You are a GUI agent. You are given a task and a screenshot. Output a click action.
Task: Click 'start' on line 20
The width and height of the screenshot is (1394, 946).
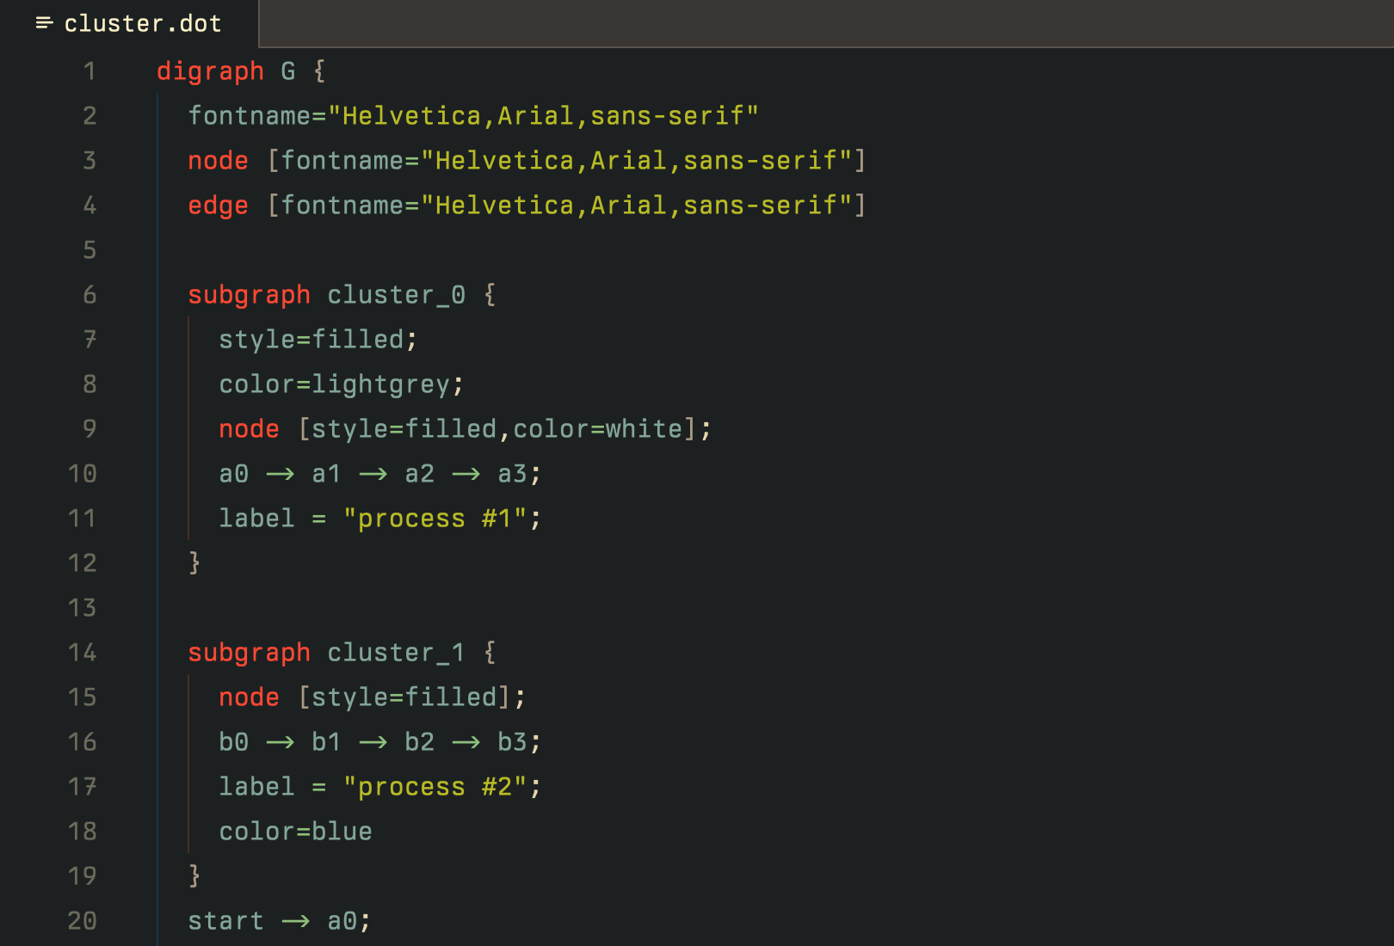(226, 921)
